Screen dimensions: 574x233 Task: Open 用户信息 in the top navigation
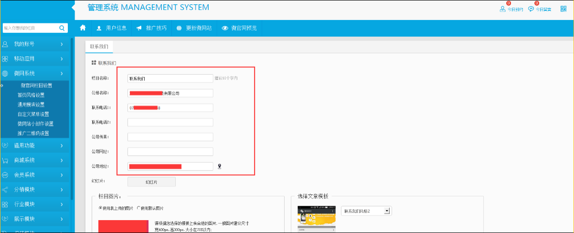click(112, 28)
